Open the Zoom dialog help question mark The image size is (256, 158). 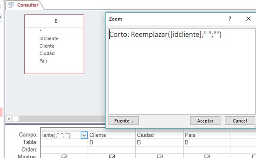click(x=230, y=19)
